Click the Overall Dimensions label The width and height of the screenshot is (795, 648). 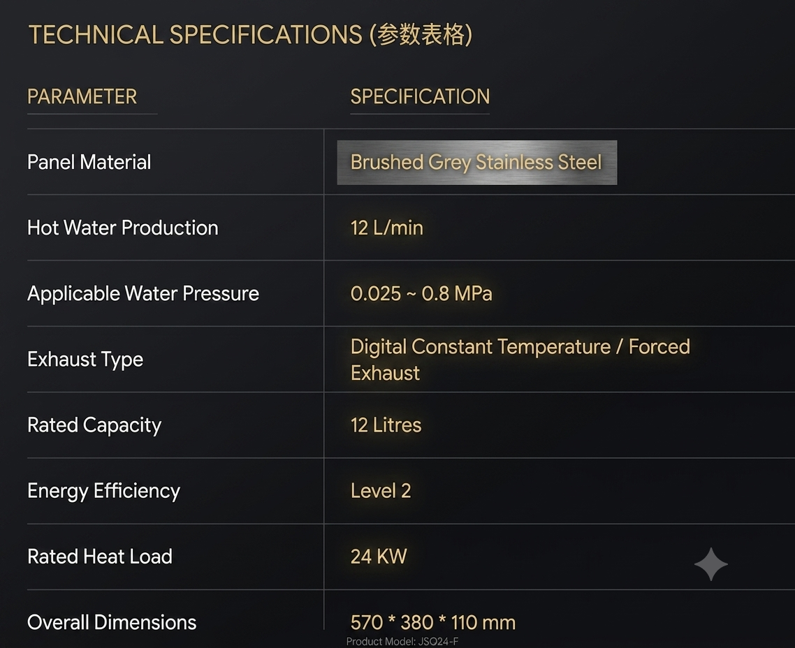(112, 622)
